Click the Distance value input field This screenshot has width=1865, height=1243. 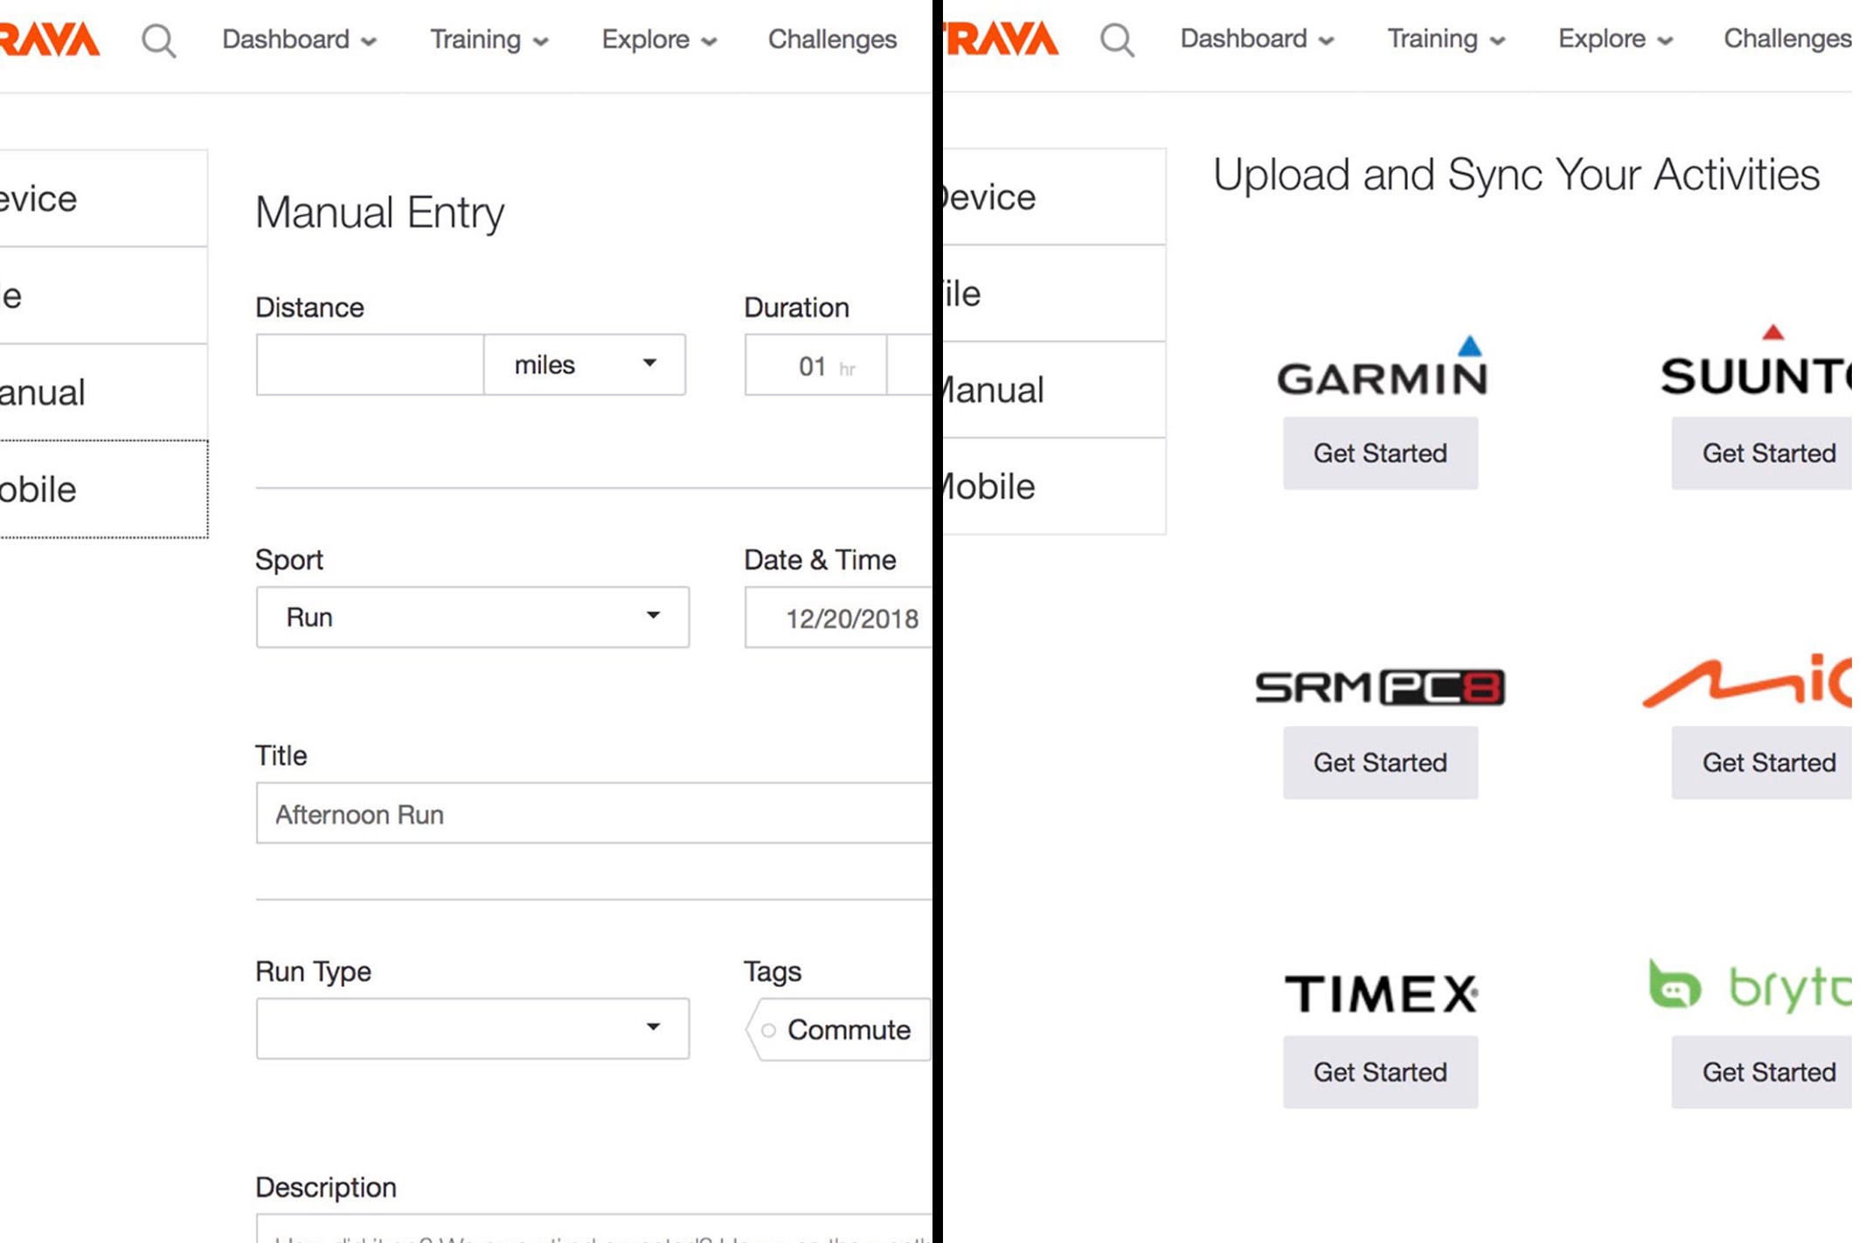(x=370, y=364)
